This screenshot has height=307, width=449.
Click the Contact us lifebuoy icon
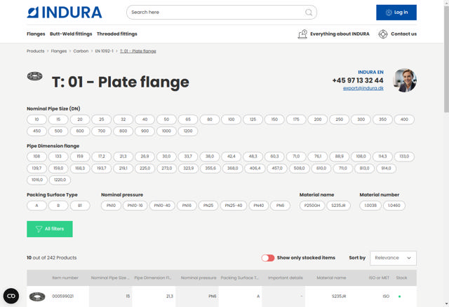click(383, 34)
